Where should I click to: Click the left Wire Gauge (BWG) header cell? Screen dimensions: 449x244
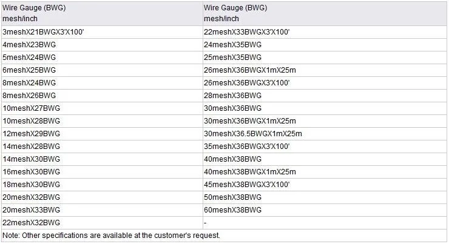[x=102, y=13]
